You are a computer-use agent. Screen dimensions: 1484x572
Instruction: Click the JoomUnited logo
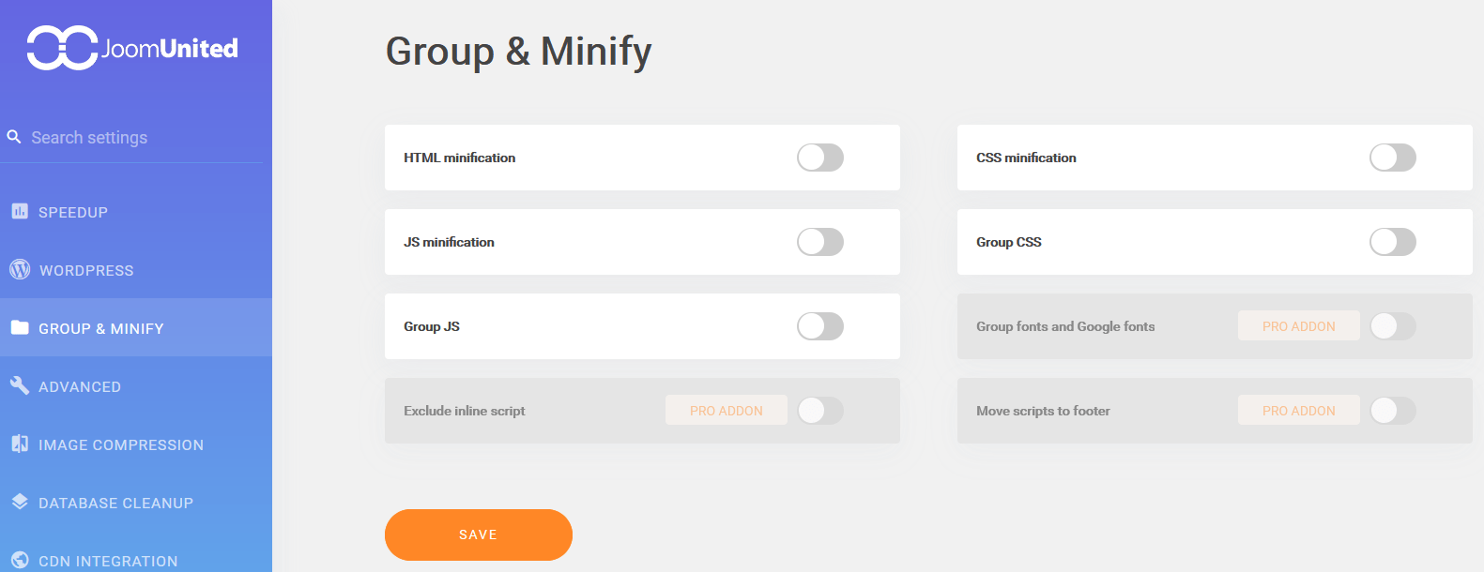point(132,48)
